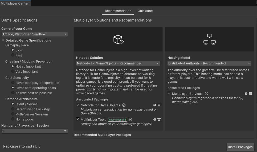Select Slow gameplay pace

(x=13, y=50)
